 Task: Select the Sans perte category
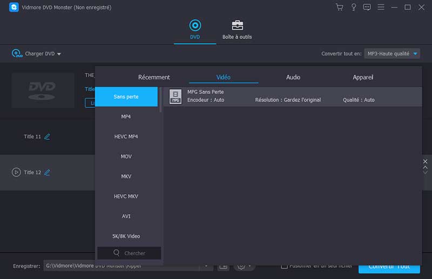pyautogui.click(x=126, y=97)
